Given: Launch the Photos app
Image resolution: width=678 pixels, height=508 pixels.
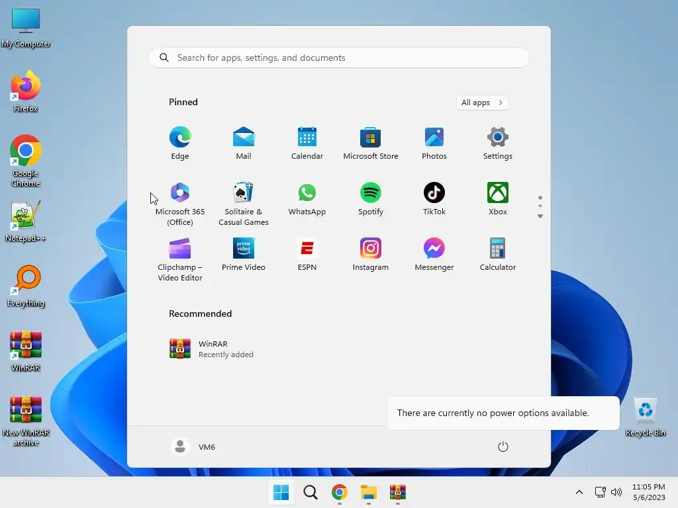Looking at the screenshot, I should coord(434,143).
